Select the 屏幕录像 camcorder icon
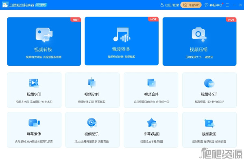This screenshot has width=244, height=161. point(34,122)
